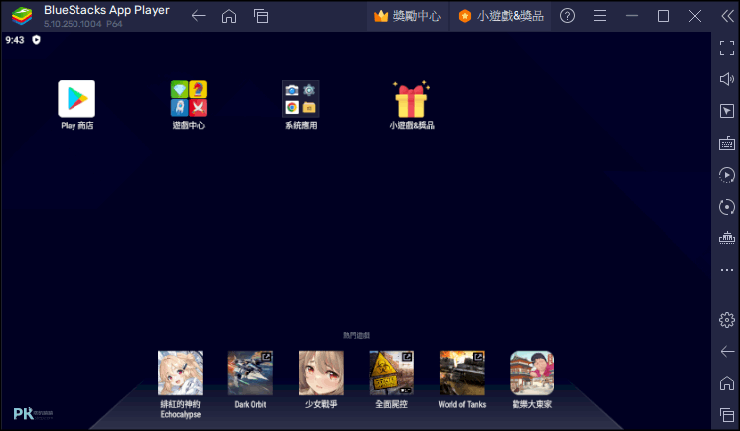The image size is (740, 431).
Task: Launch the 歡樂大東家 game
Action: [x=531, y=373]
